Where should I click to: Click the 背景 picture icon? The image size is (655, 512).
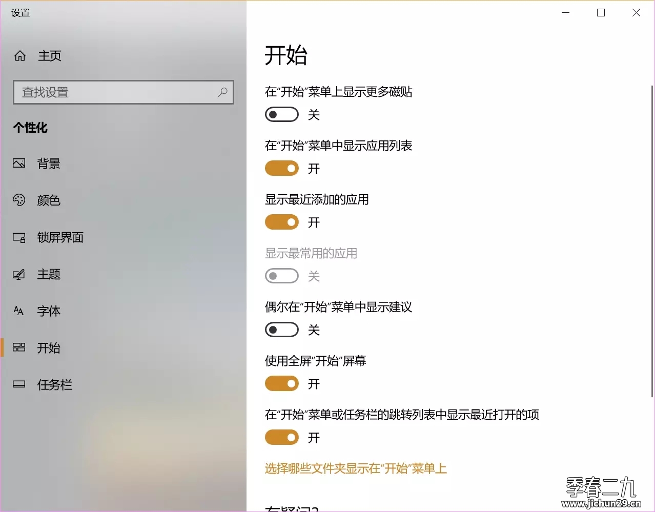(19, 163)
